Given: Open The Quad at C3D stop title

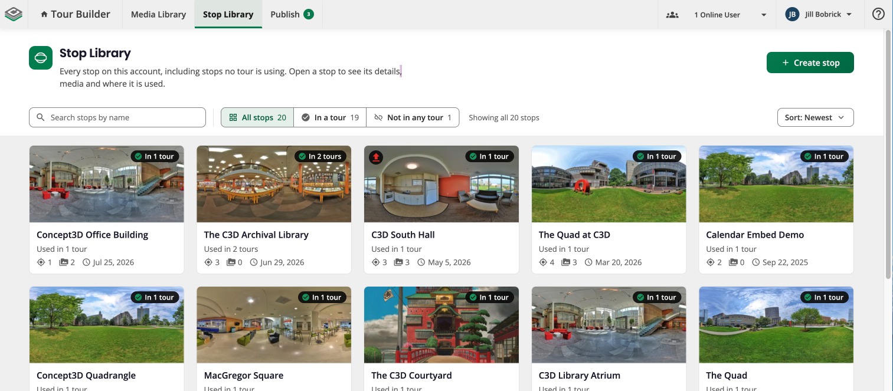Looking at the screenshot, I should tap(574, 235).
